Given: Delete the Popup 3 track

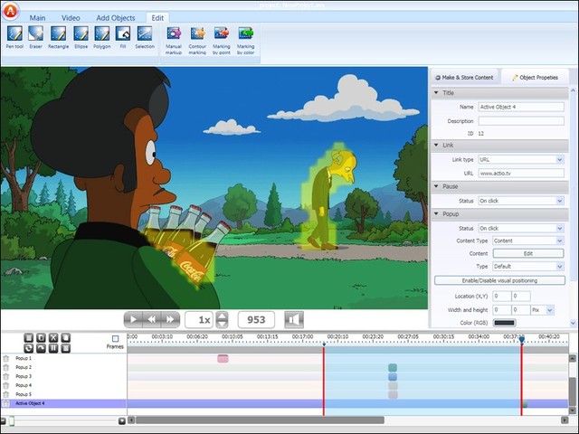Looking at the screenshot, I should tap(6, 376).
